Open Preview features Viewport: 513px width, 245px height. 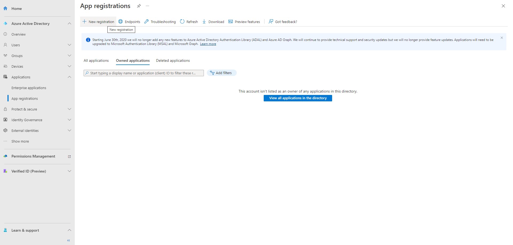(x=244, y=21)
